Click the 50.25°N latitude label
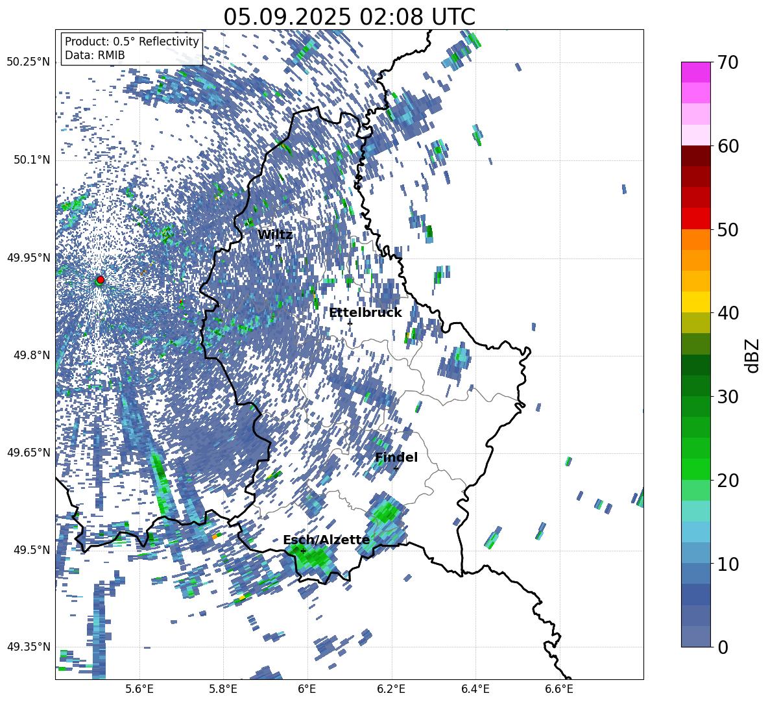Viewport: 768px width, 702px height. (x=29, y=62)
